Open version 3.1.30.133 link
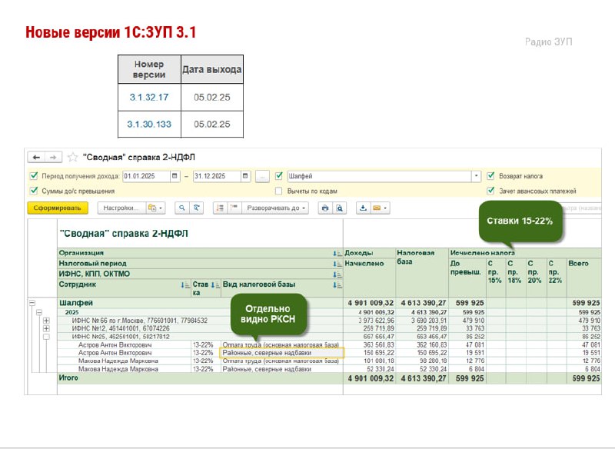 pos(149,125)
